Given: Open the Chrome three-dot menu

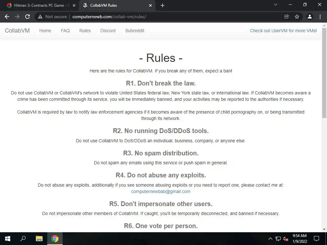Looking at the screenshot, I should click(x=320, y=17).
